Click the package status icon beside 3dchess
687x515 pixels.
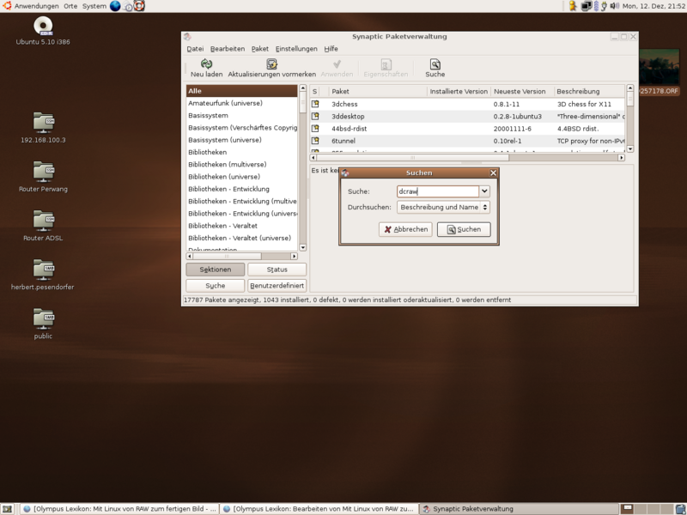coord(316,104)
